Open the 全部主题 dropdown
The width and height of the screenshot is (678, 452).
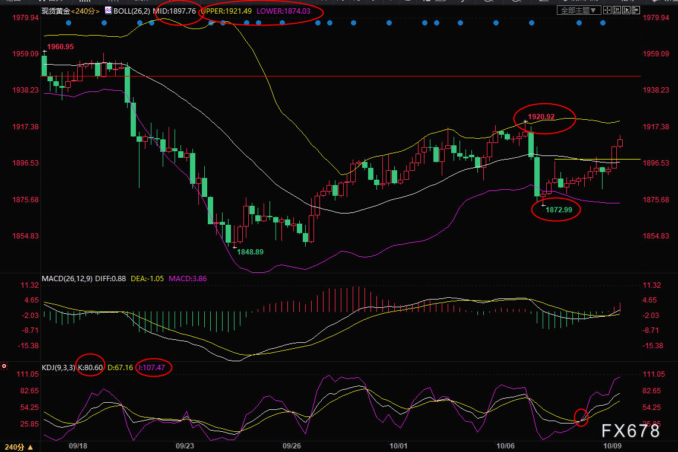[x=579, y=11]
